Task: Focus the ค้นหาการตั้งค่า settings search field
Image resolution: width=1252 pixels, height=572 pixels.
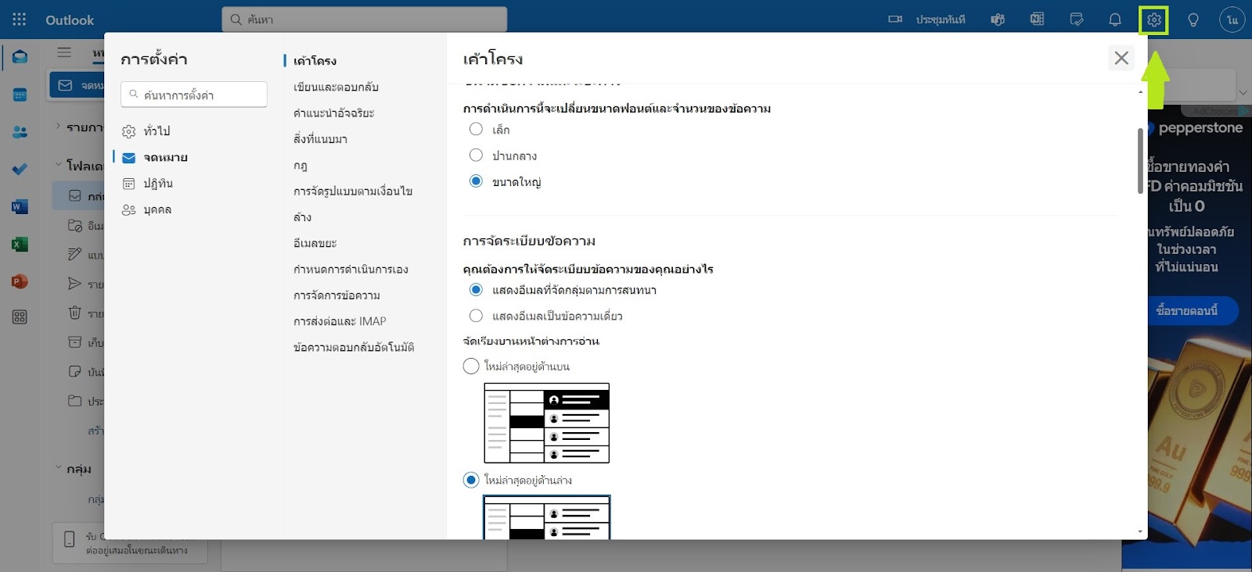Action: [194, 95]
